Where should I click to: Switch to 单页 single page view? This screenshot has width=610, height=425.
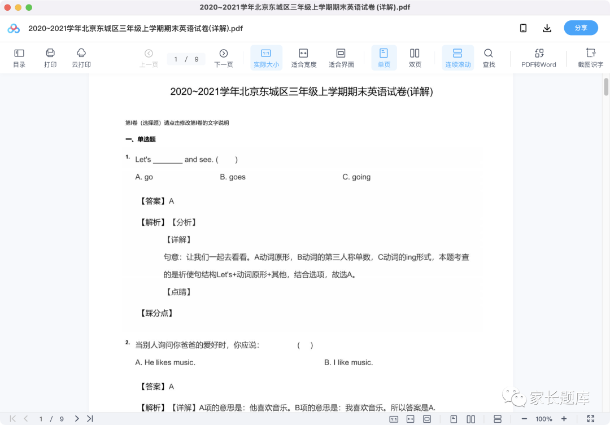[x=384, y=58]
